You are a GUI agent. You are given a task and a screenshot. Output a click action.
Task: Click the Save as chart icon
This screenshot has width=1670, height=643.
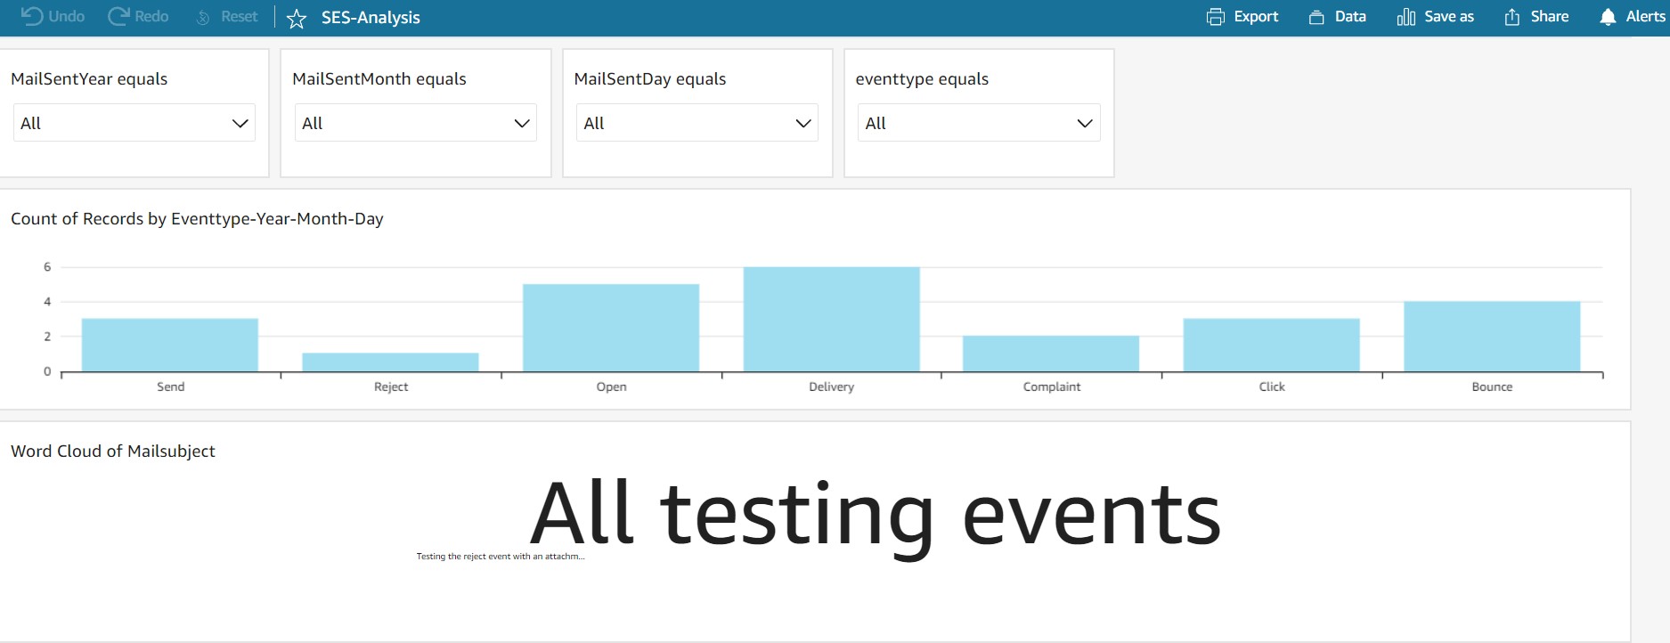tap(1406, 17)
